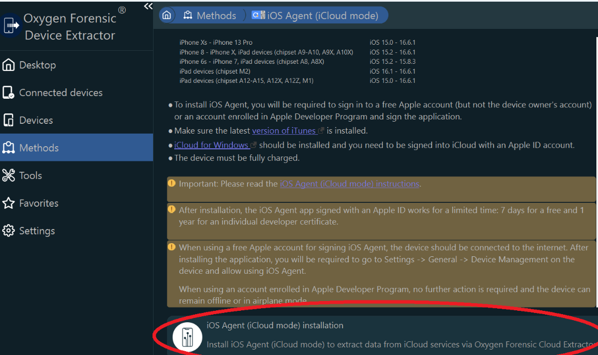
Task: Open the Devices section
Action: pyautogui.click(x=76, y=120)
